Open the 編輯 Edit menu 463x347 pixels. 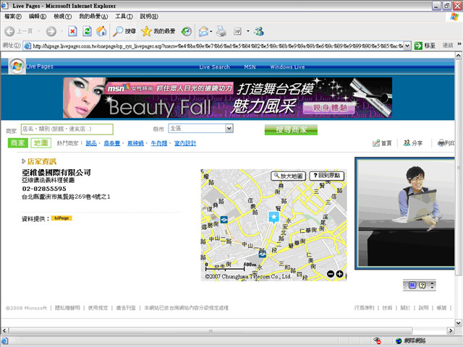pos(38,17)
